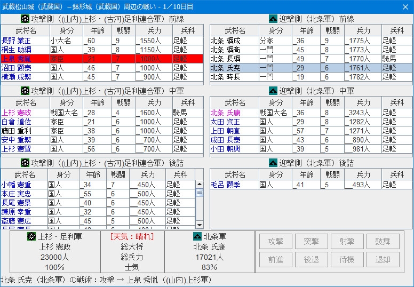414x287 pixels.
Task: Click the crest icon next to 上杉・足利軍 summary
Action: pos(31,236)
